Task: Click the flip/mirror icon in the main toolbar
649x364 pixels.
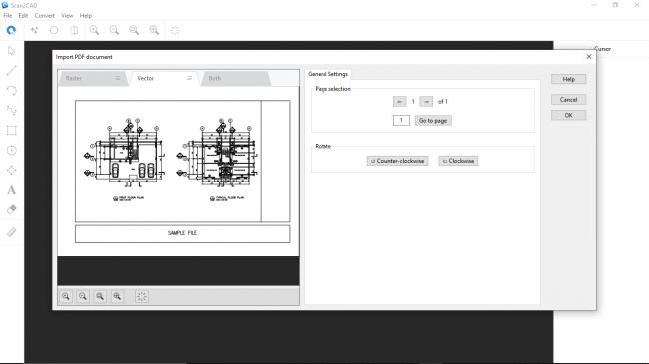Action: [x=74, y=30]
